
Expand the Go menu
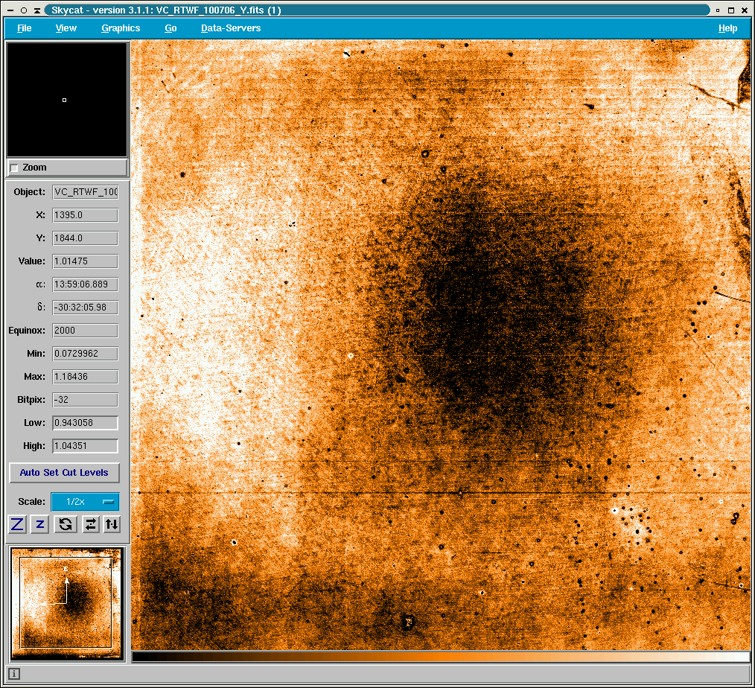[171, 28]
